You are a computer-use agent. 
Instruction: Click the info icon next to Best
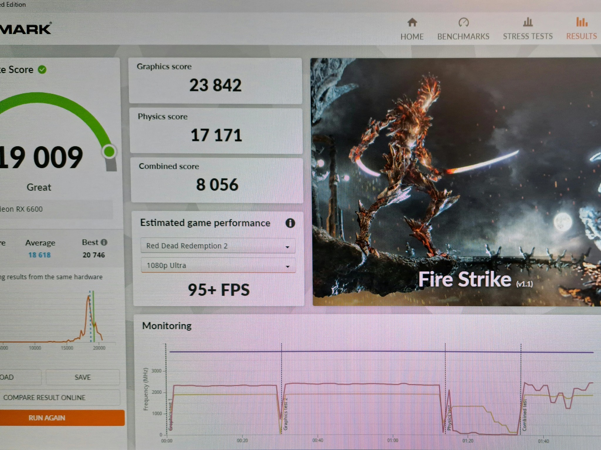[x=104, y=242]
